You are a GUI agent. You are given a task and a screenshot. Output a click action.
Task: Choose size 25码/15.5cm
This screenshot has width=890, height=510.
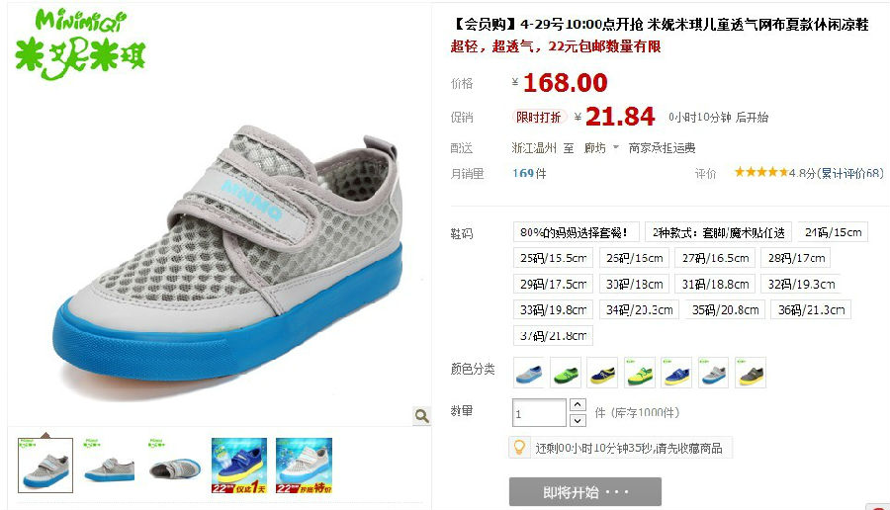554,258
